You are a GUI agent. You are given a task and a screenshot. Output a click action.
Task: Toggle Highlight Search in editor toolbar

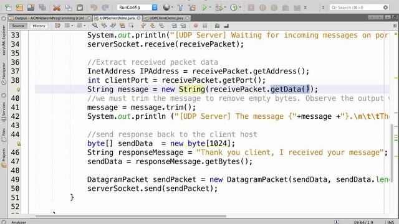[x=122, y=26]
